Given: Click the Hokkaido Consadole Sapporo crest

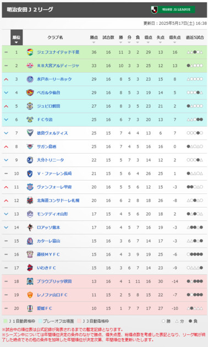Looking at the screenshot, I should click(x=30, y=200).
